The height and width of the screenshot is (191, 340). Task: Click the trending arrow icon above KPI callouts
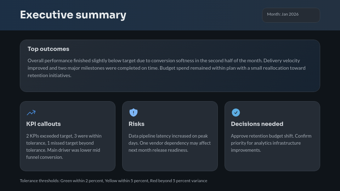(31, 112)
